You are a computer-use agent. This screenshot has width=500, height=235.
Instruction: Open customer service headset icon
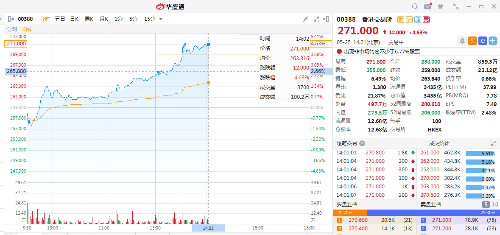coord(415,6)
